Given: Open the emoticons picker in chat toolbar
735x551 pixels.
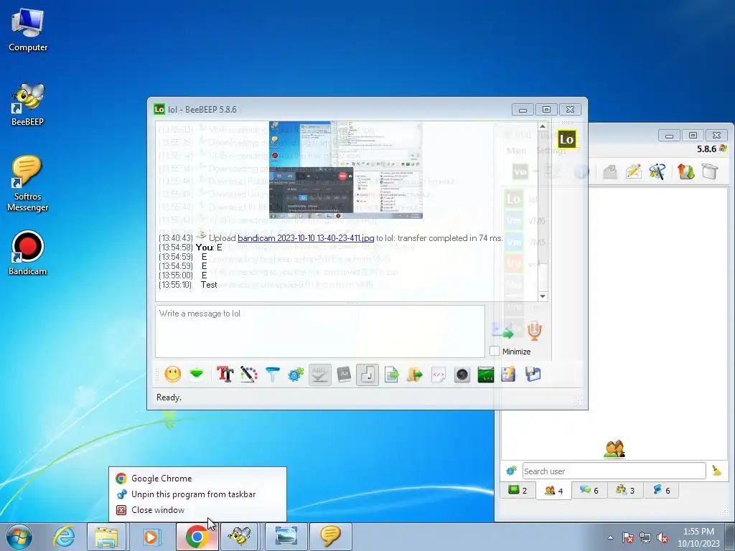Looking at the screenshot, I should pos(173,375).
